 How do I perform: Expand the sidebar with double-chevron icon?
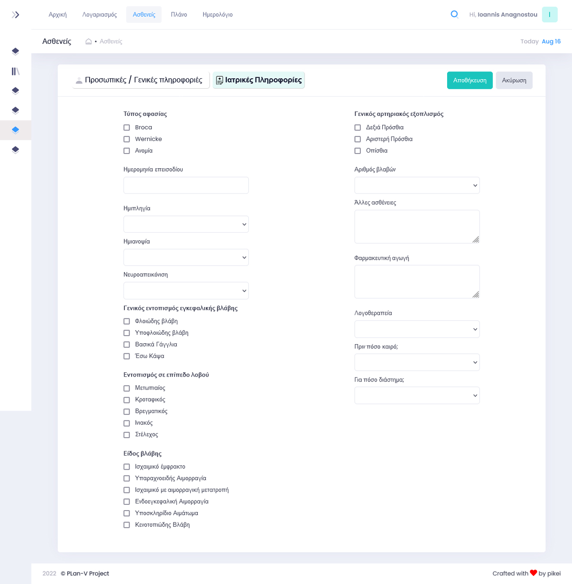point(16,15)
